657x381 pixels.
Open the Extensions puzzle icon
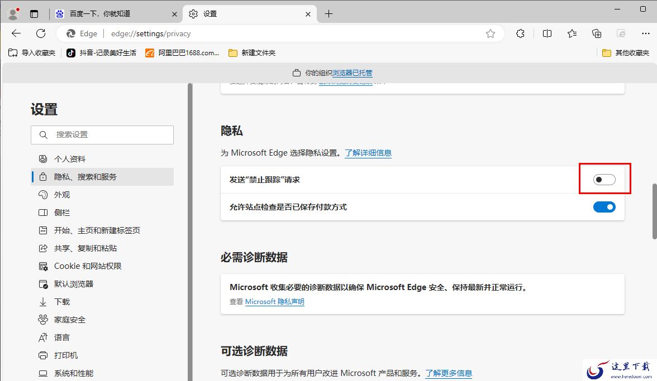click(x=520, y=33)
